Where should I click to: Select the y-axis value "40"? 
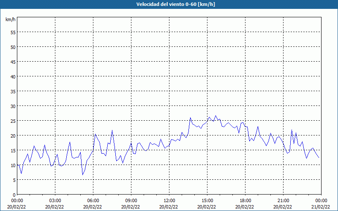pos(13,77)
